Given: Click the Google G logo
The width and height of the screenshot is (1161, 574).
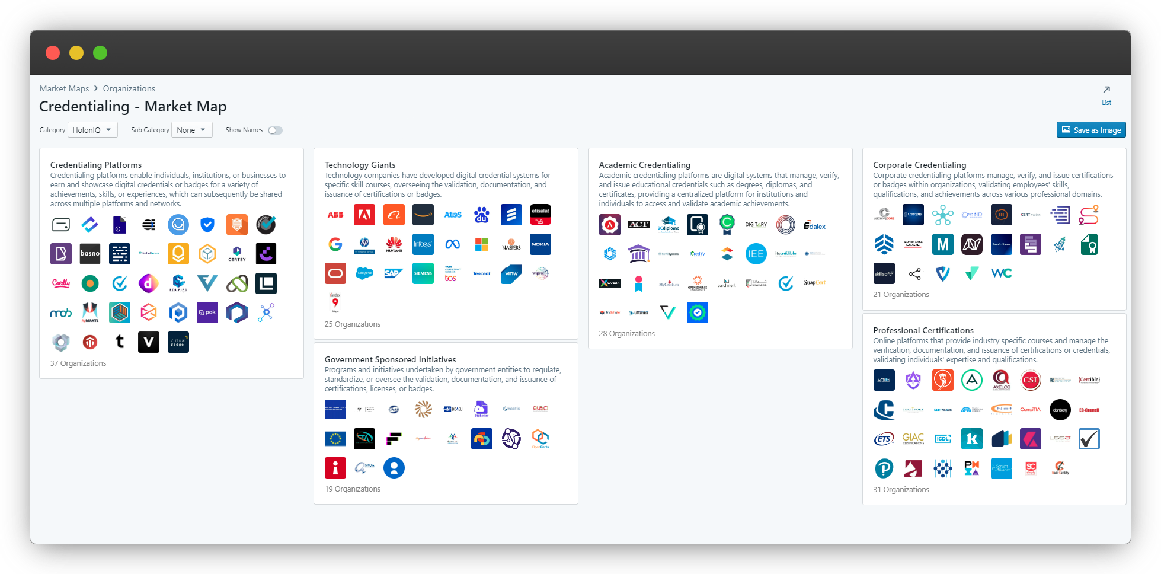Looking at the screenshot, I should point(335,244).
